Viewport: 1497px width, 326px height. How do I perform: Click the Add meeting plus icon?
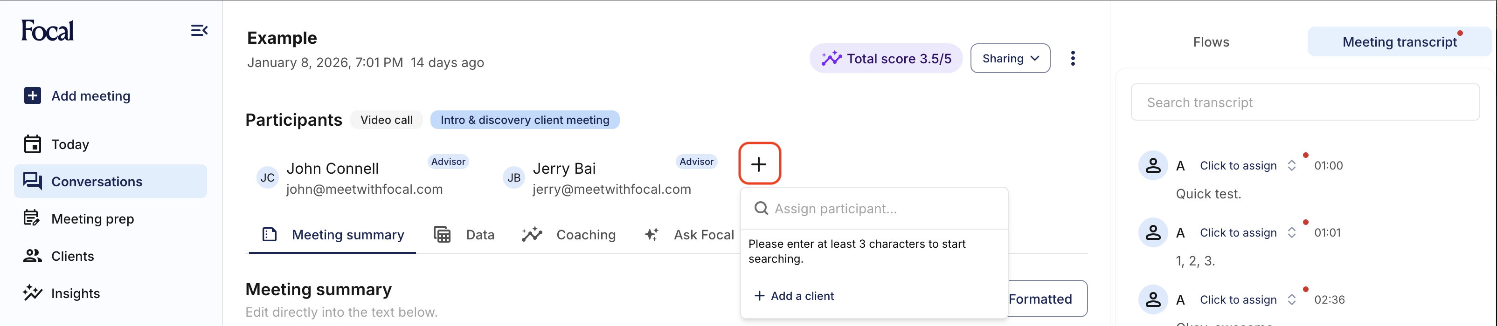pyautogui.click(x=33, y=96)
